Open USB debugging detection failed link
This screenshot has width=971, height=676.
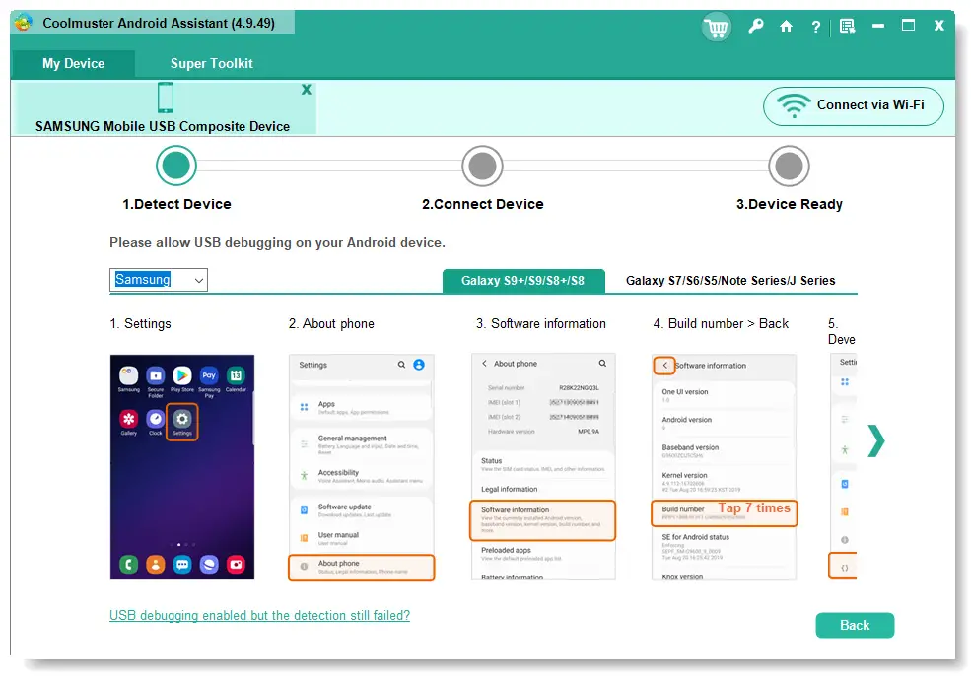coord(259,615)
